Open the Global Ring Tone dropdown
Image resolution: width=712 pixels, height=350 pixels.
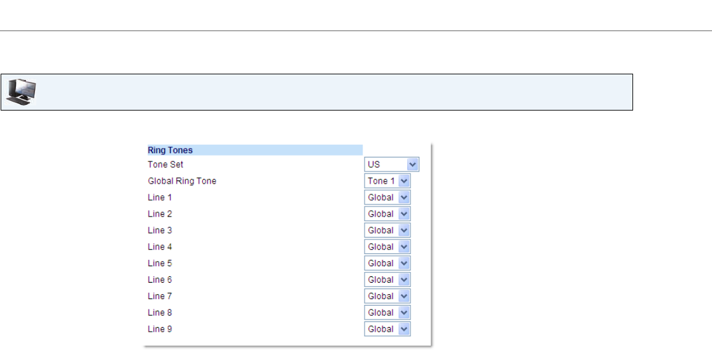[387, 181]
